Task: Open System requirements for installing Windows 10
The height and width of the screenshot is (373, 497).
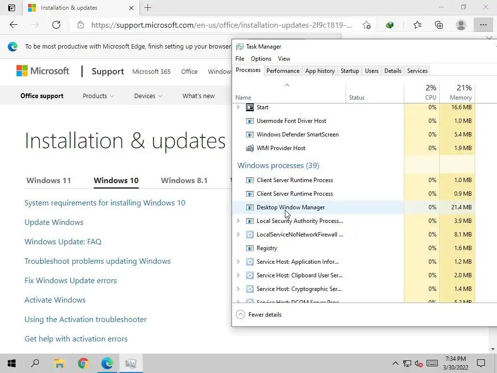Action: [x=105, y=203]
